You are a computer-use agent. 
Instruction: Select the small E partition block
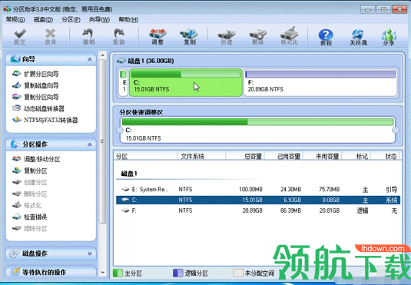[124, 83]
